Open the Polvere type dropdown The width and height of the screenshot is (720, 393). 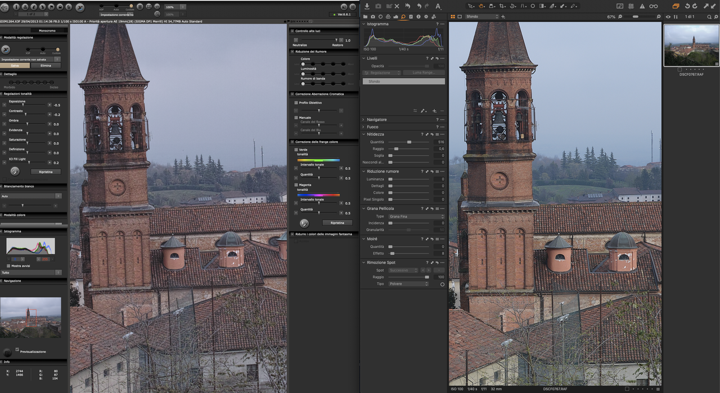[x=408, y=284]
